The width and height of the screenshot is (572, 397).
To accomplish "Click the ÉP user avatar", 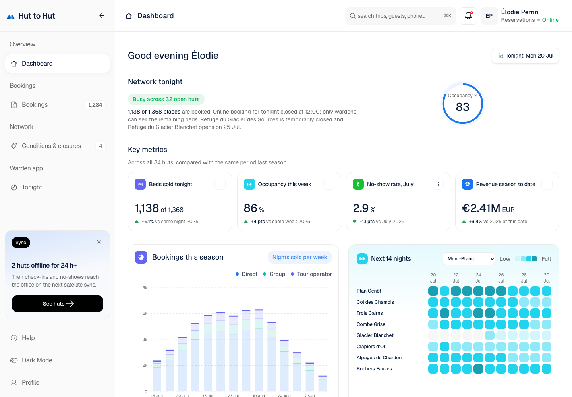I will [x=489, y=16].
